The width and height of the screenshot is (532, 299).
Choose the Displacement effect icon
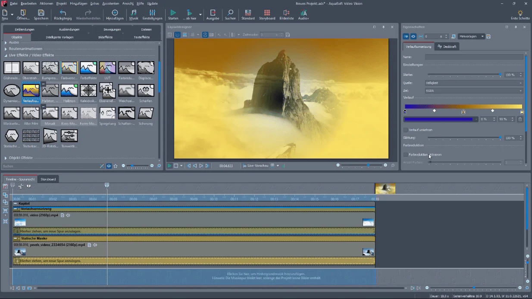tap(146, 68)
